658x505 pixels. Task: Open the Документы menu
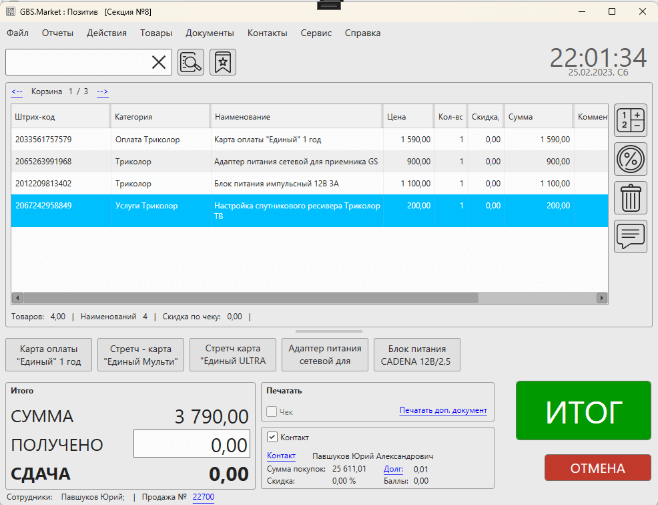[210, 33]
